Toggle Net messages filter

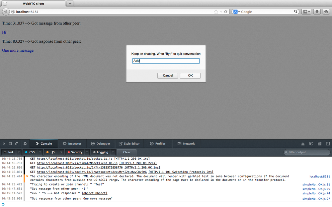pos(9,152)
